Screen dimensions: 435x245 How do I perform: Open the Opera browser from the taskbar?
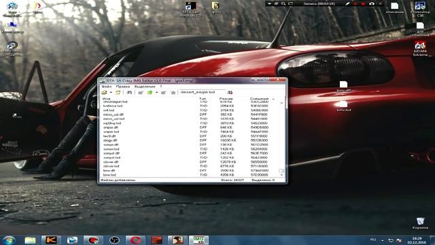(135, 240)
